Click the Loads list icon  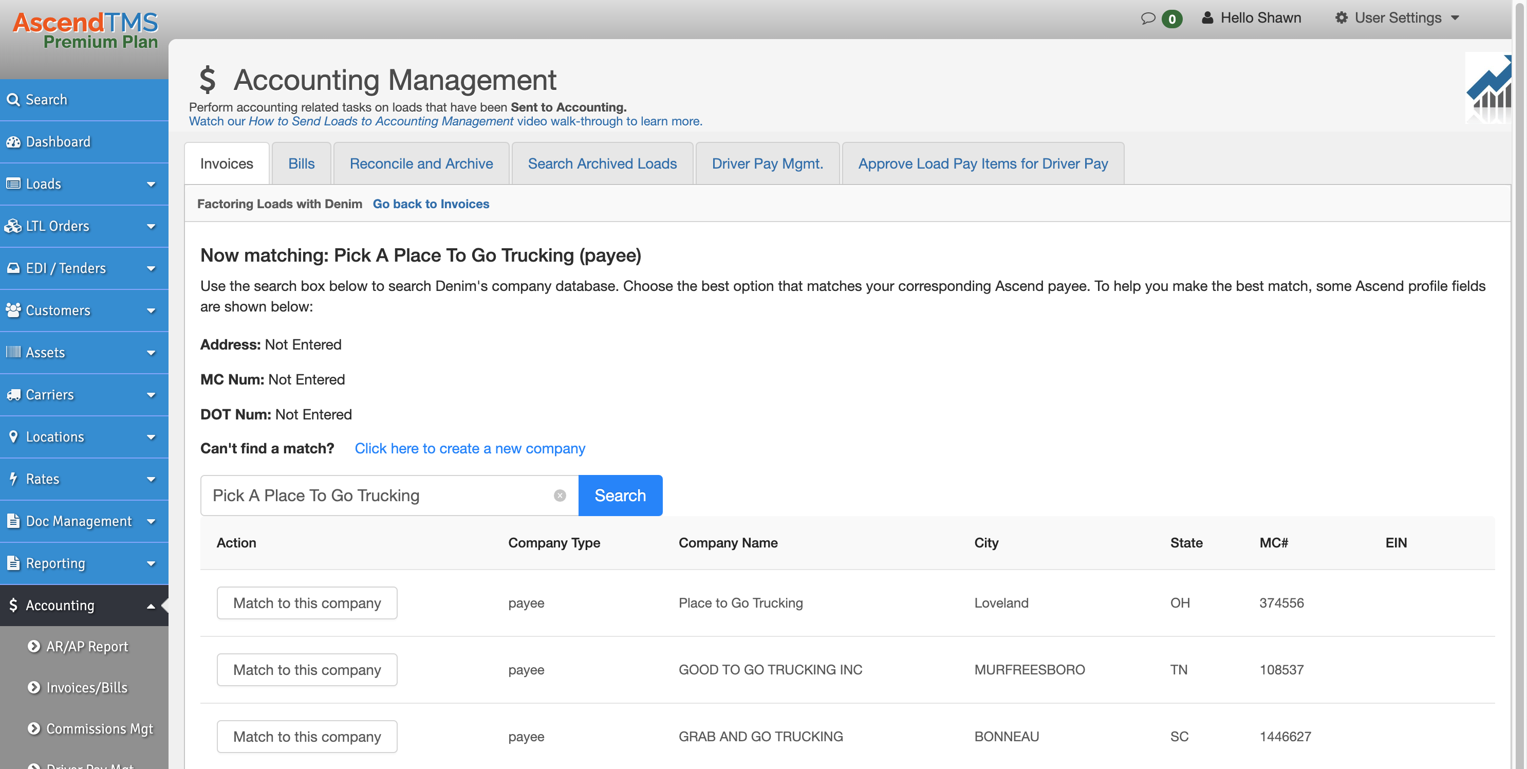tap(13, 184)
